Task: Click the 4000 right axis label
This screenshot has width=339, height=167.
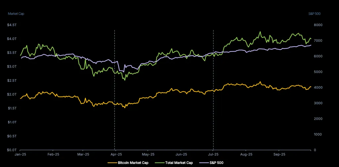Action: click(318, 88)
